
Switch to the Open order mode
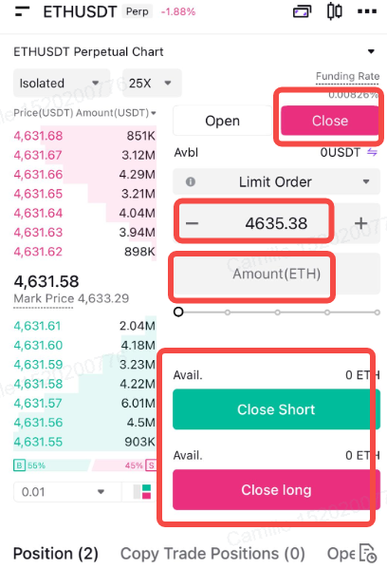tap(223, 121)
